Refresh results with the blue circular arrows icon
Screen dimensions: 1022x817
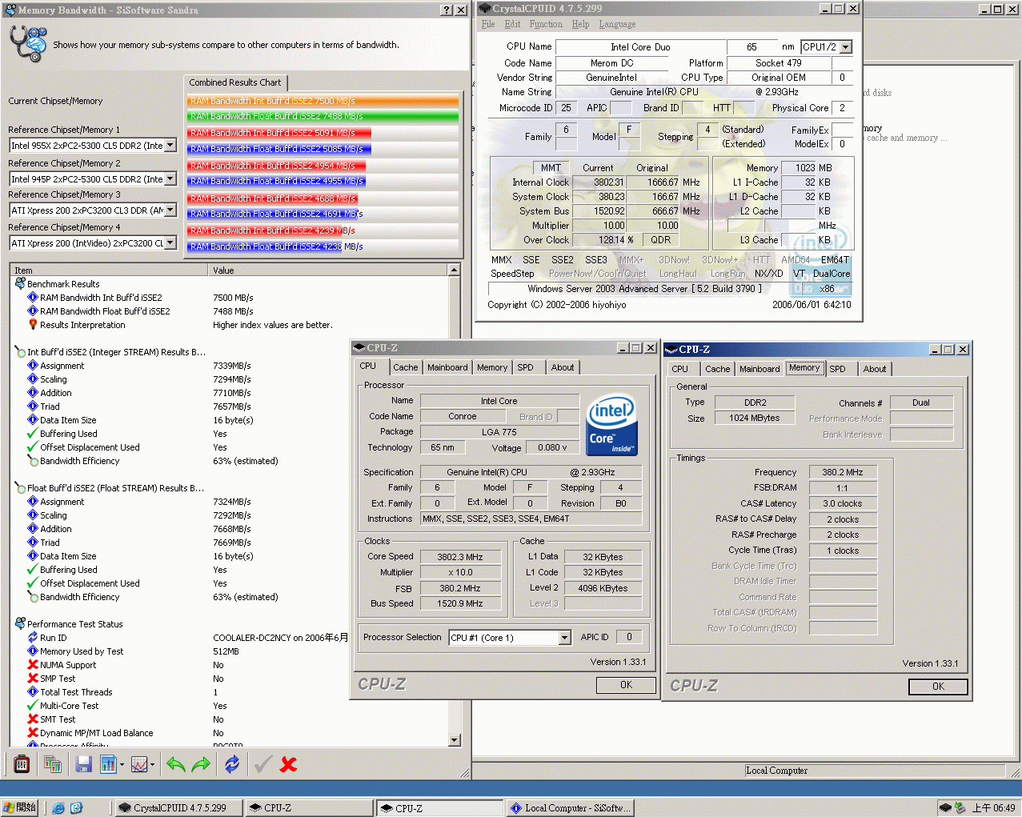tap(231, 763)
